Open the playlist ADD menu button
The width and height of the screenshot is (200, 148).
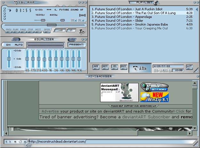96,67
